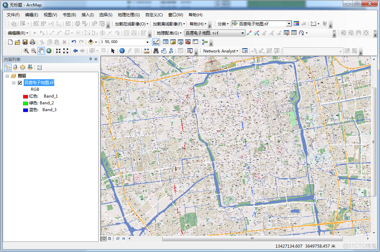
Task: Open the map scale dropdown
Action: [x=148, y=42]
